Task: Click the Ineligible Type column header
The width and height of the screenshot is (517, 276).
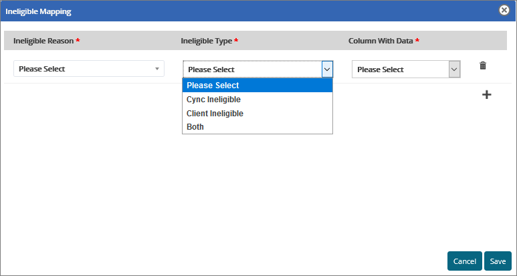Action: tap(207, 41)
